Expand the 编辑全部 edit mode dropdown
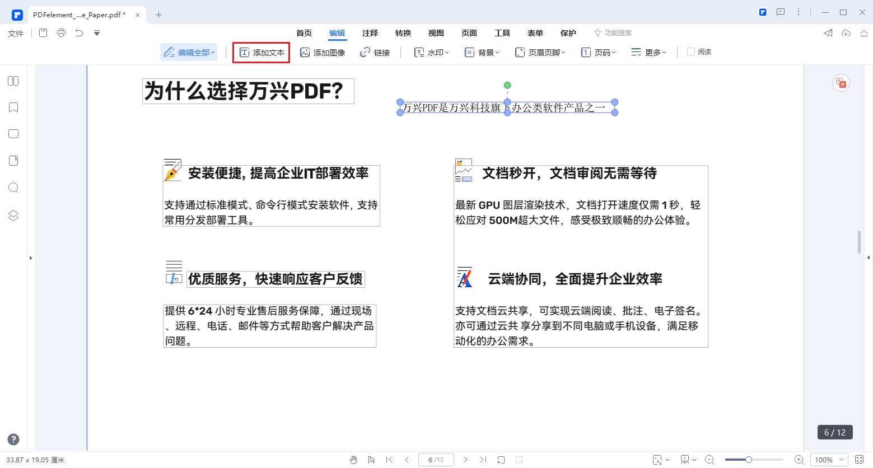The height and width of the screenshot is (468, 873). coord(189,52)
